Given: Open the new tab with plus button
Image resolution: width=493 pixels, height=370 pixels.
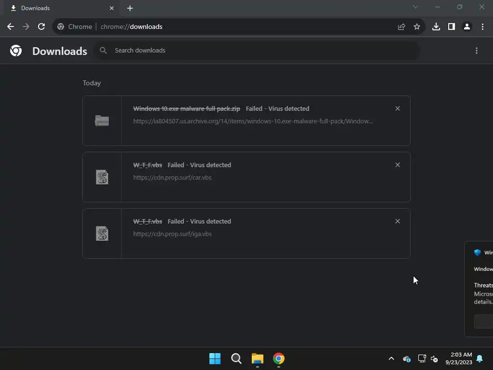Looking at the screenshot, I should click(x=130, y=8).
